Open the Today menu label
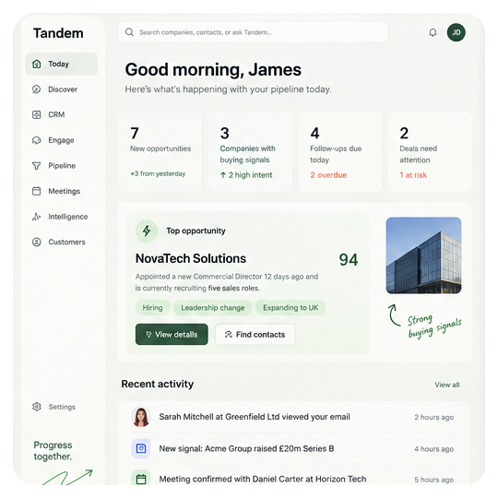Viewport: 498px width, 498px height. click(x=58, y=64)
